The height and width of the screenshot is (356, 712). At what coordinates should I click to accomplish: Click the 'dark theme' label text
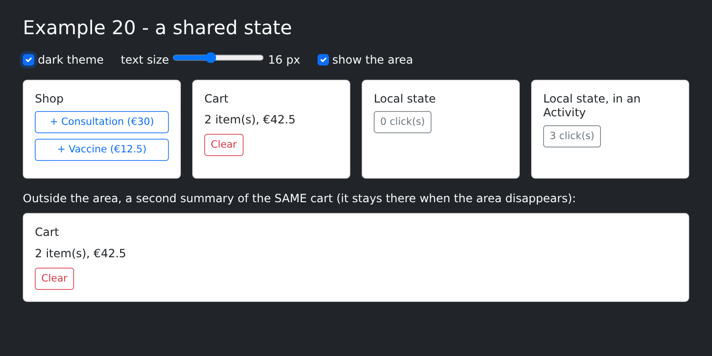click(71, 60)
